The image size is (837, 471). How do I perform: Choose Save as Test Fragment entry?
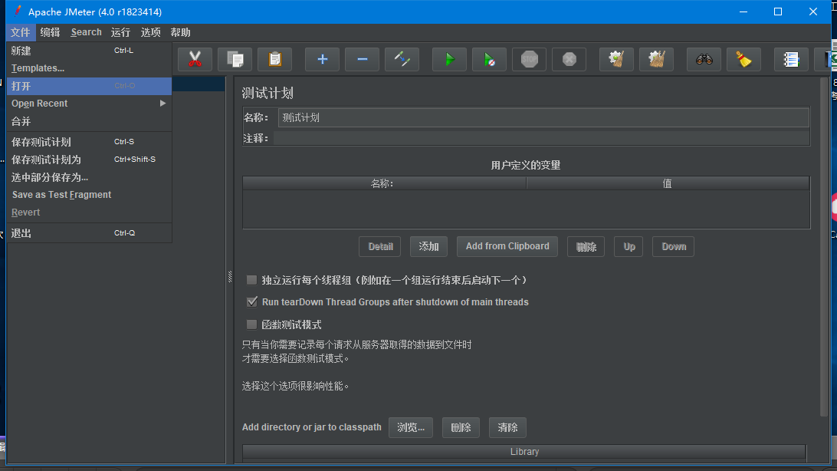point(89,195)
